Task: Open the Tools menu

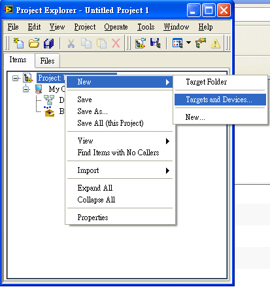Action: tap(146, 27)
